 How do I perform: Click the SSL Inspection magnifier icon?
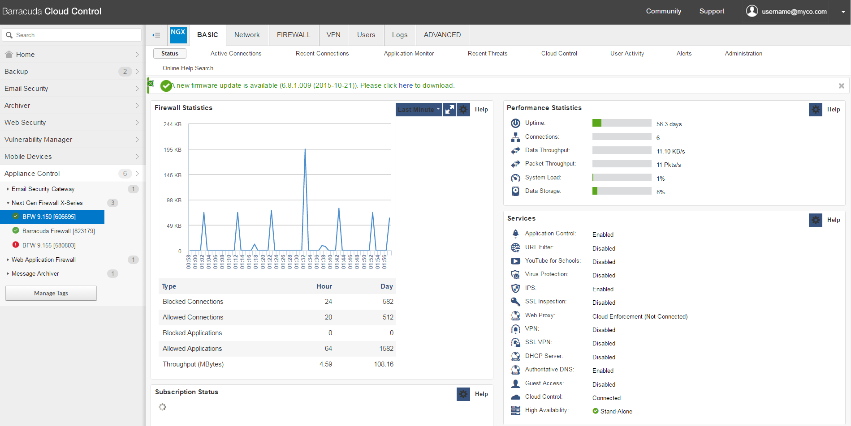pyautogui.click(x=515, y=302)
